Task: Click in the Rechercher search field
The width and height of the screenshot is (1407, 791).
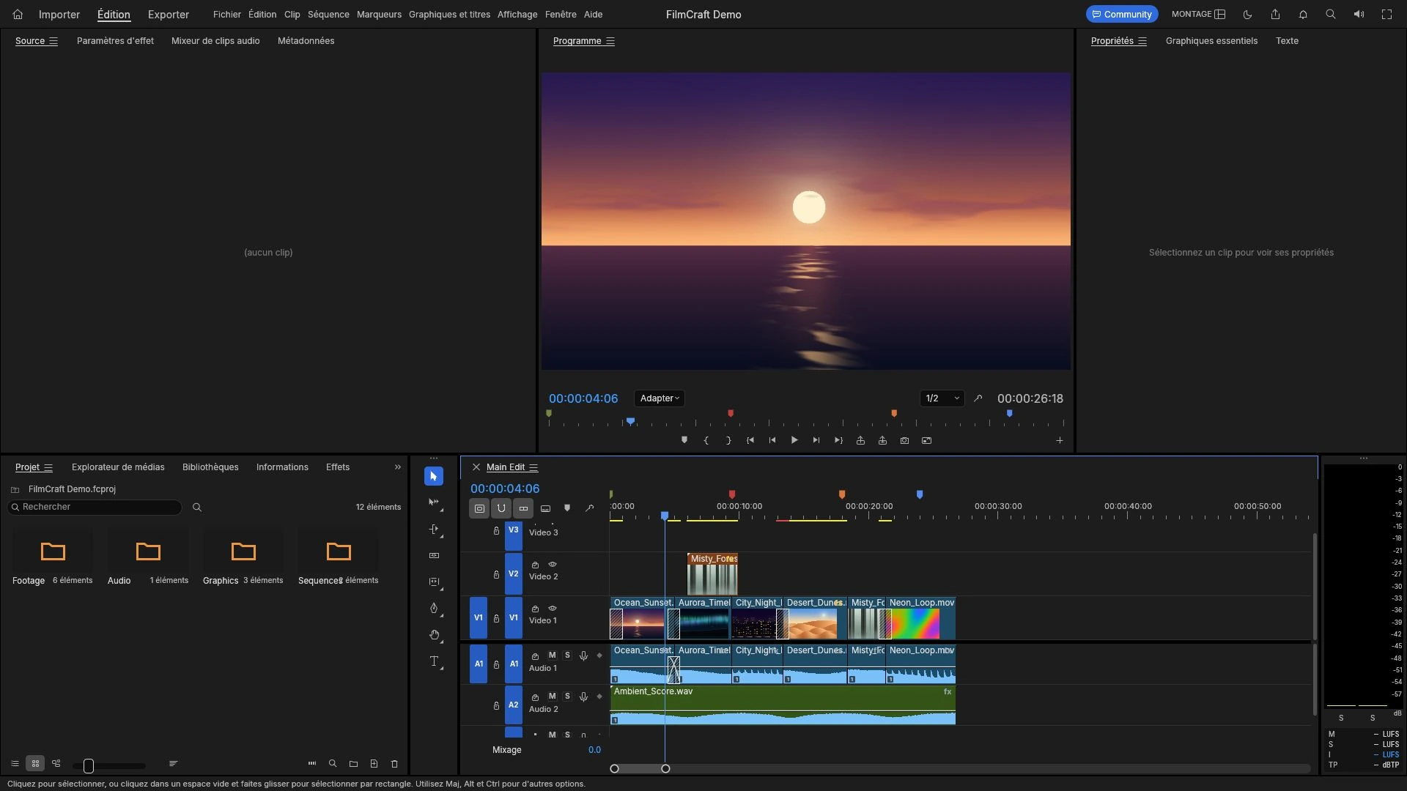Action: coord(95,507)
